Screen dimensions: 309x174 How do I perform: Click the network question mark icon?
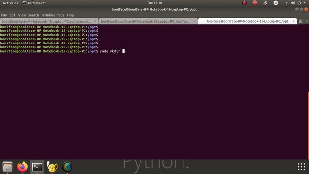(286, 3)
